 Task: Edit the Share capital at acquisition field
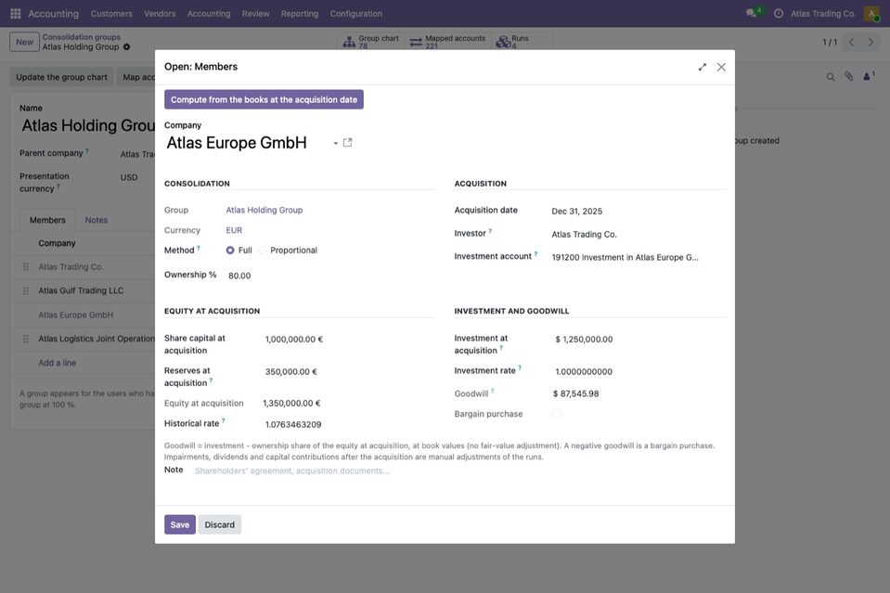click(347, 340)
